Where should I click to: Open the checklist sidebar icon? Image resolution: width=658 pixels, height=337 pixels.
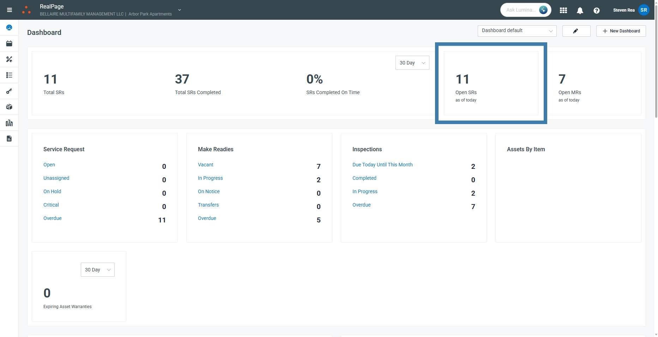click(x=9, y=75)
